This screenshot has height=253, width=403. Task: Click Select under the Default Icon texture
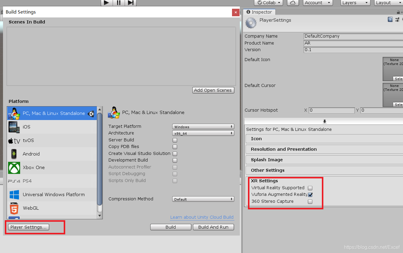click(398, 79)
